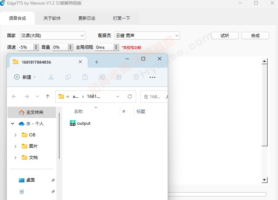Click the 全局间隔 value field
Image resolution: width=278 pixels, height=200 pixels.
click(x=105, y=47)
